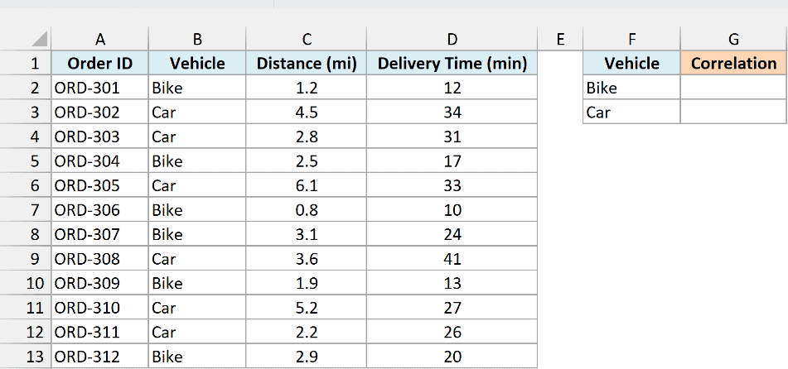
Task: Click delivery time value 24
Action: [x=452, y=234]
